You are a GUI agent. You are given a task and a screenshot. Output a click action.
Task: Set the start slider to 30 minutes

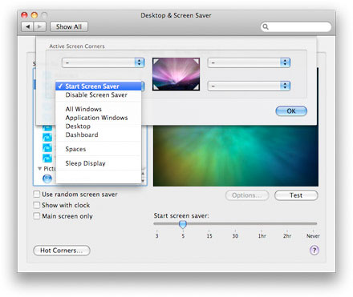click(235, 224)
